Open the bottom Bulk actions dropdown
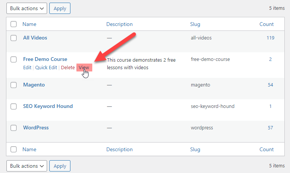Image resolution: width=290 pixels, height=173 pixels. coord(27,166)
